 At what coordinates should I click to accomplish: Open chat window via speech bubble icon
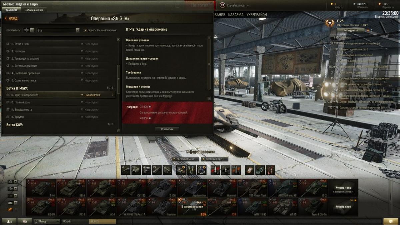point(391,221)
